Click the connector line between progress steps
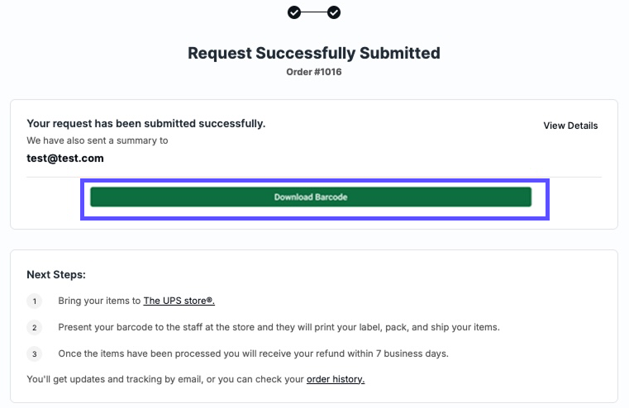This screenshot has width=629, height=408. tap(314, 12)
